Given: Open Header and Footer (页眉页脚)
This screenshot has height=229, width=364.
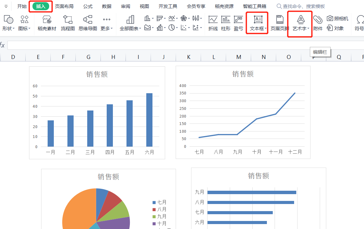Looking at the screenshot, I should 280,23.
